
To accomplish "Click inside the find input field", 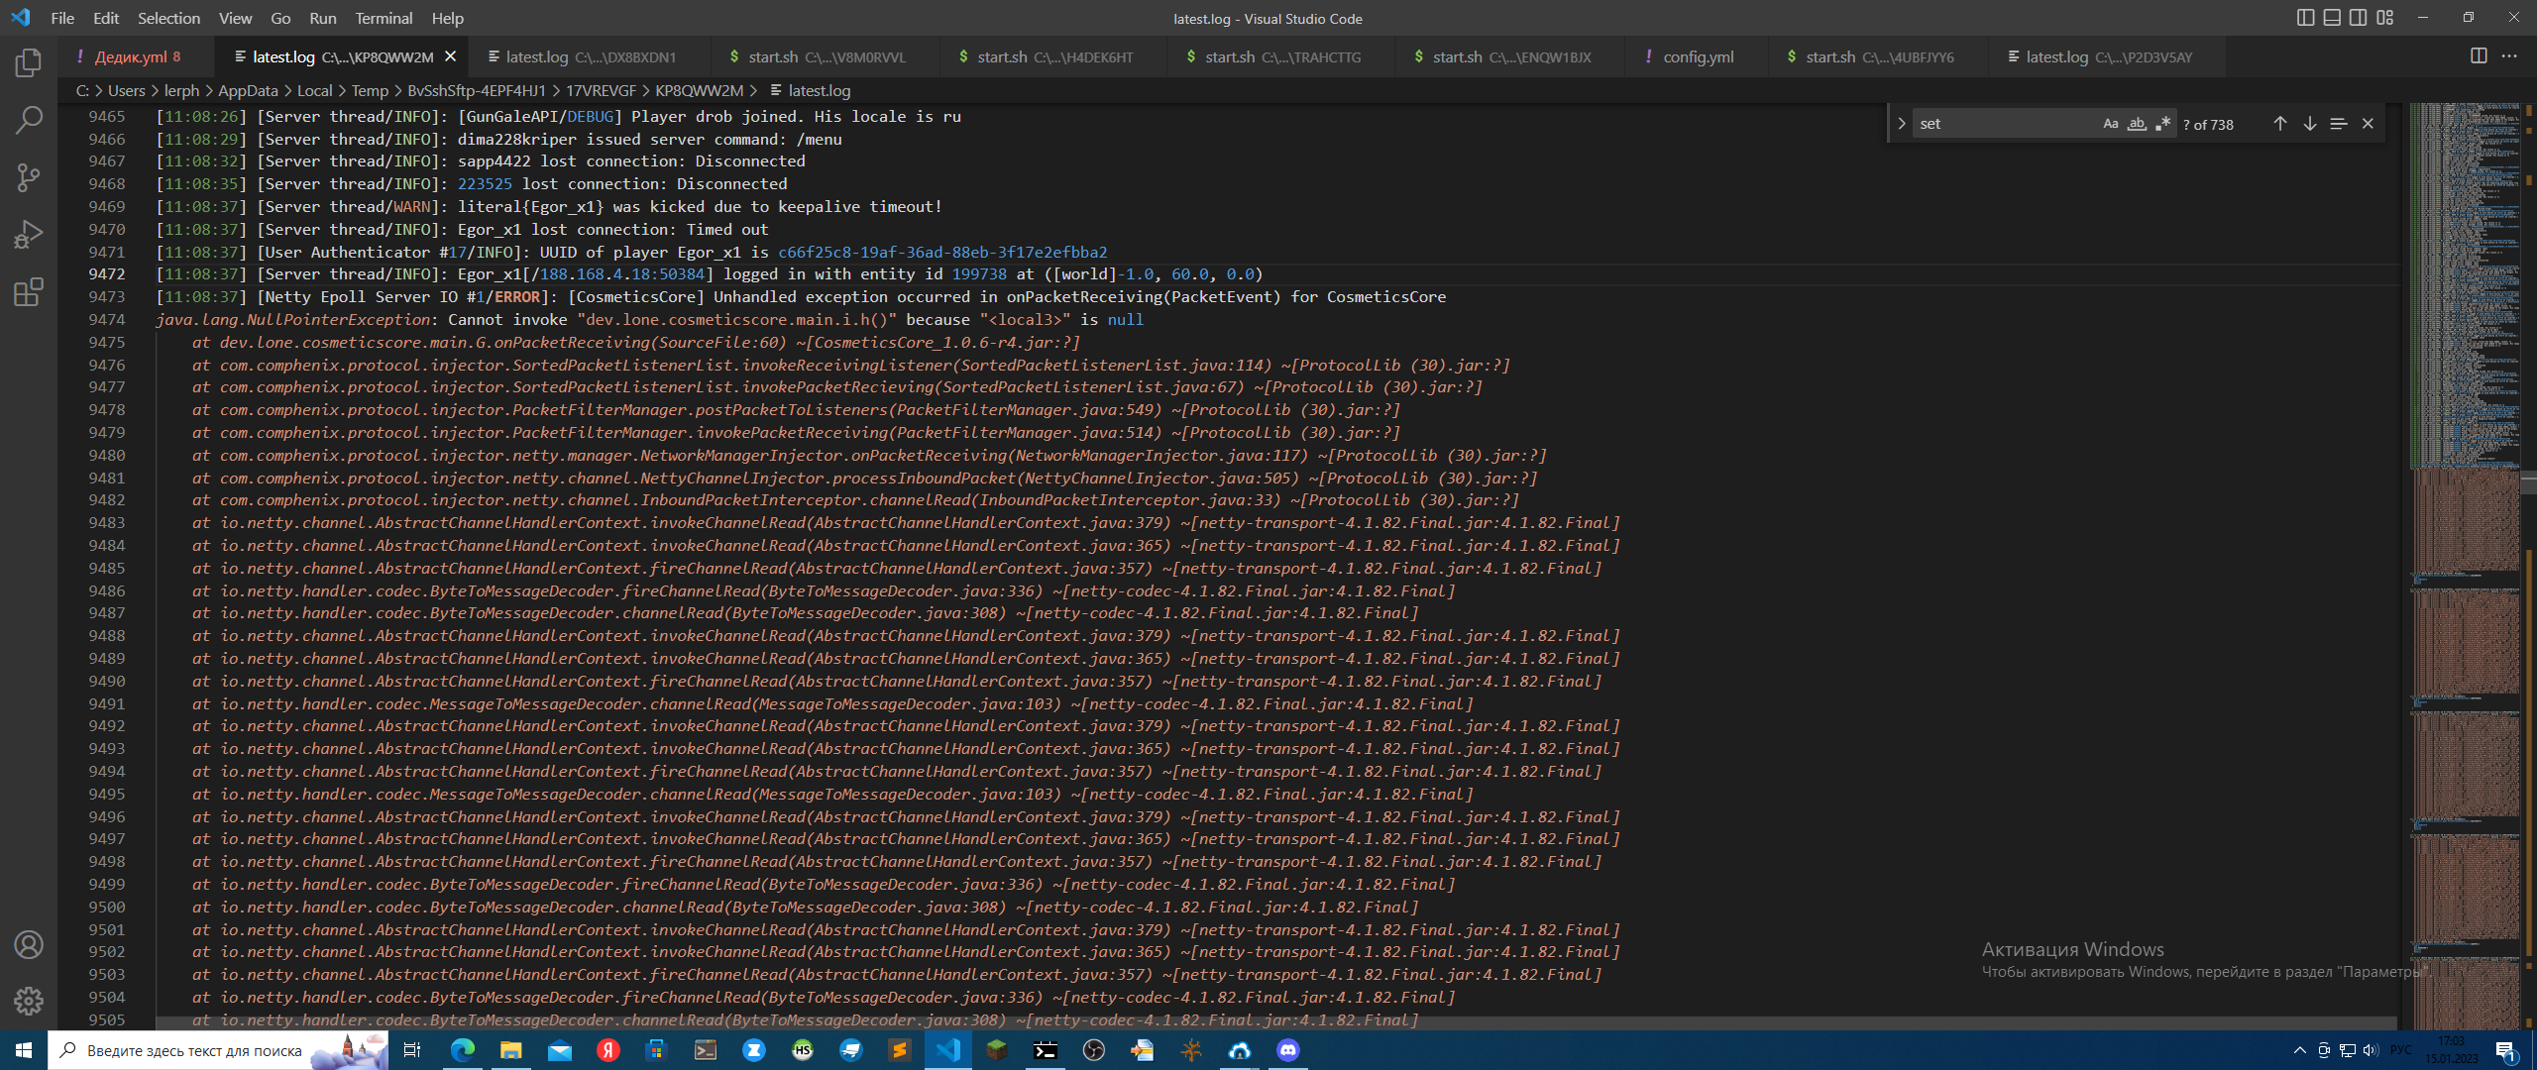I will pyautogui.click(x=2002, y=123).
